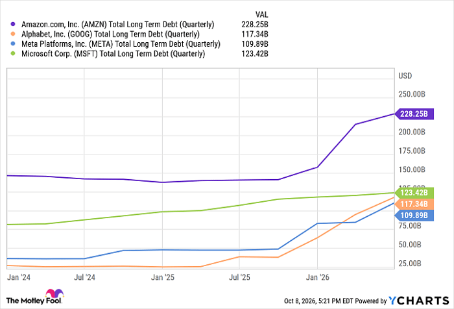Click the purple 228.25B end-of-line flag

pos(414,114)
